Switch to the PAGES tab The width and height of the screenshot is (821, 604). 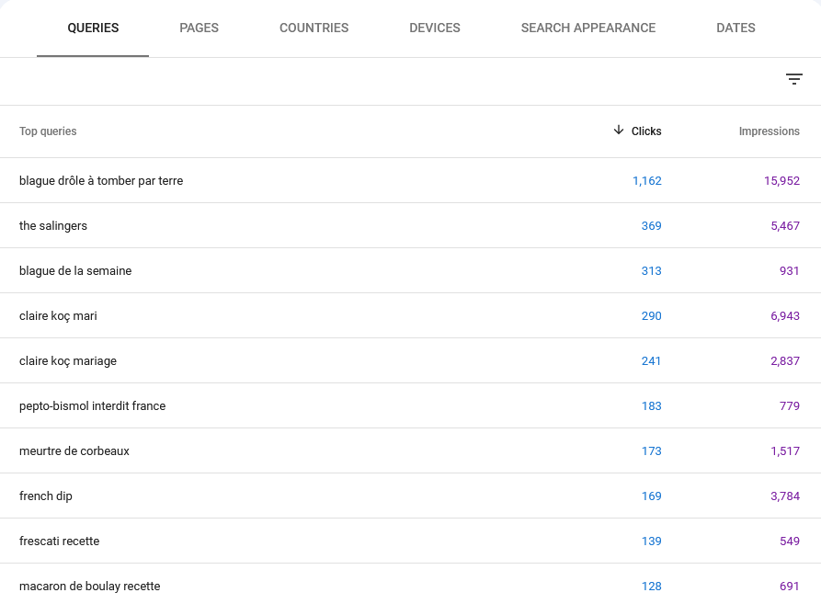click(199, 28)
